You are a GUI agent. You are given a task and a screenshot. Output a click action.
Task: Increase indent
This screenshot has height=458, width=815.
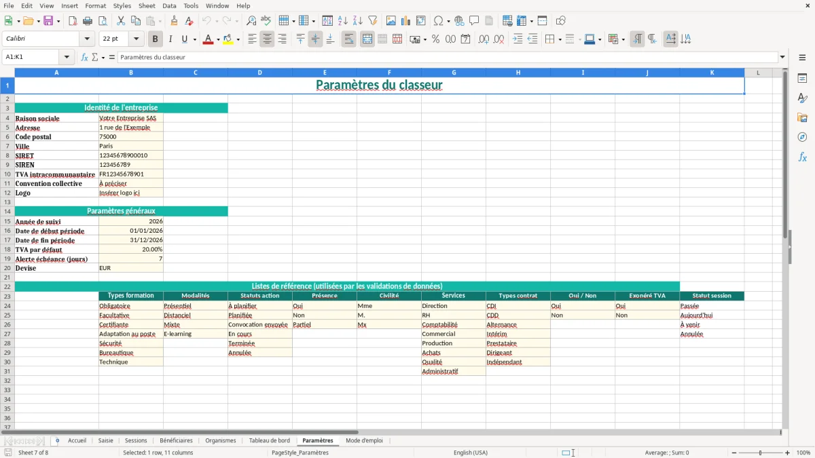click(518, 39)
